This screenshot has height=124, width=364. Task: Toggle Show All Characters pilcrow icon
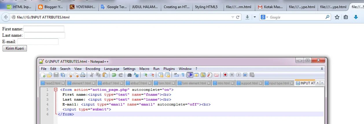[183, 75]
